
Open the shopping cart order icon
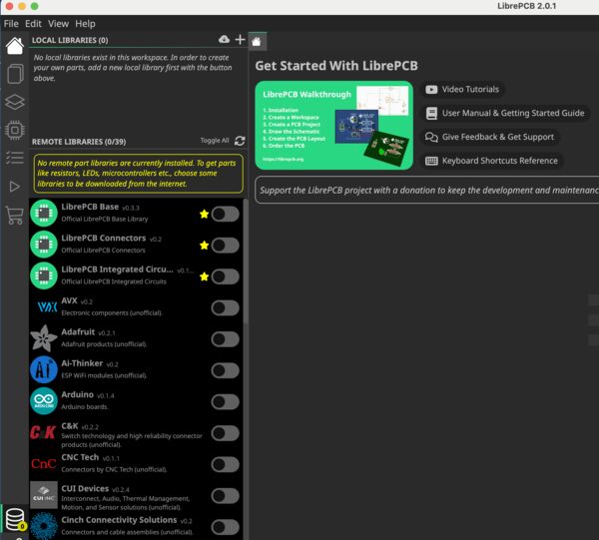[15, 215]
